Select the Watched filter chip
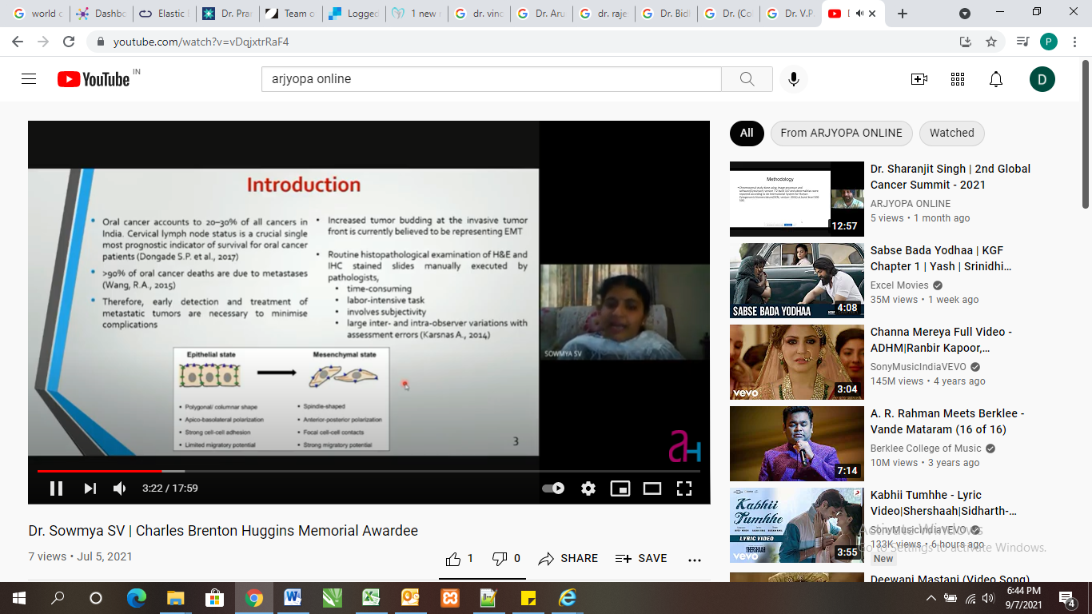 [x=951, y=134]
